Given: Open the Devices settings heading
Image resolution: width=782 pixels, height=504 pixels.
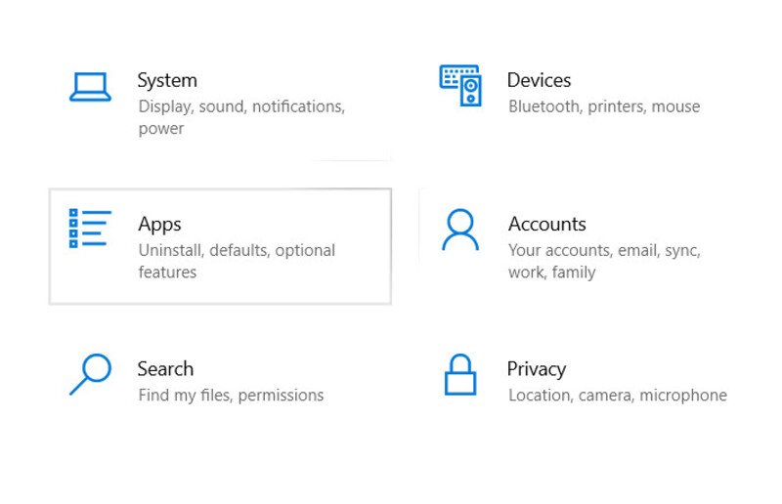Looking at the screenshot, I should click(539, 80).
